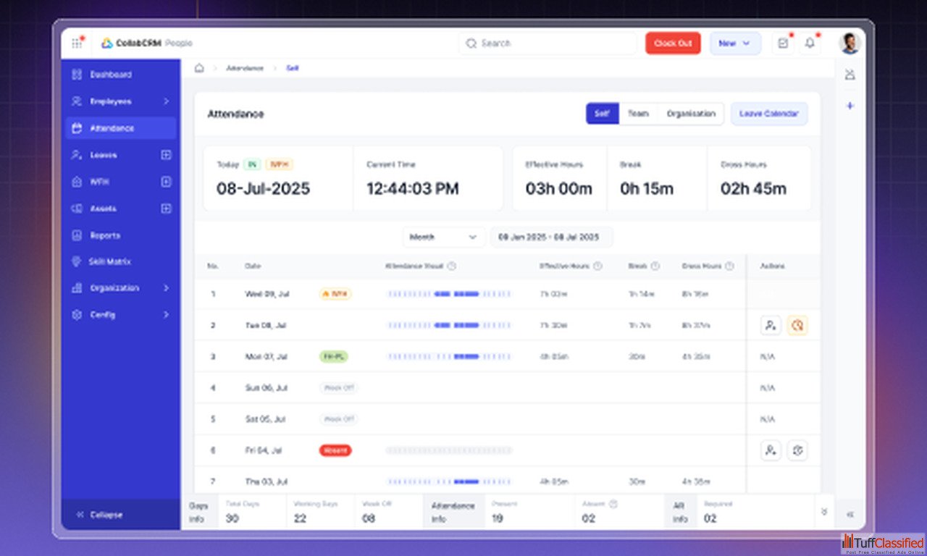
Task: Click the home breadcrumb icon
Action: (x=199, y=68)
